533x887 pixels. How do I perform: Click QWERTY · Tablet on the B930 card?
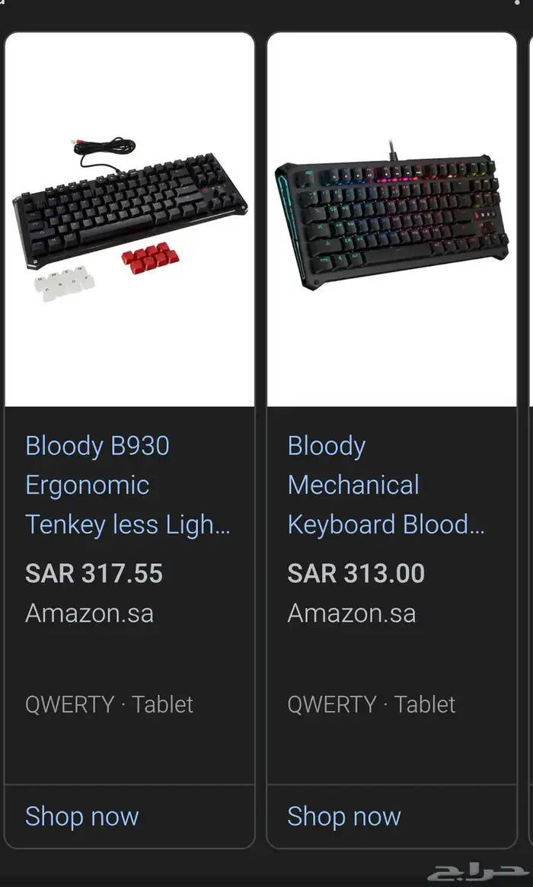(110, 705)
